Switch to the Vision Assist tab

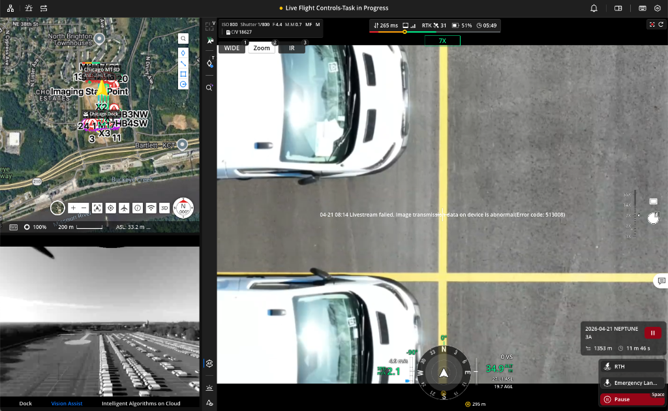pyautogui.click(x=67, y=403)
